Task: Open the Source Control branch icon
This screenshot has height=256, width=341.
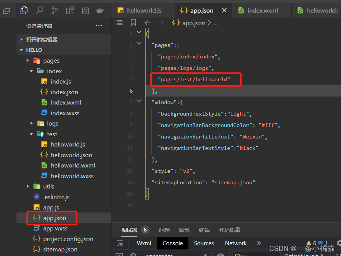Action: pyautogui.click(x=55, y=10)
